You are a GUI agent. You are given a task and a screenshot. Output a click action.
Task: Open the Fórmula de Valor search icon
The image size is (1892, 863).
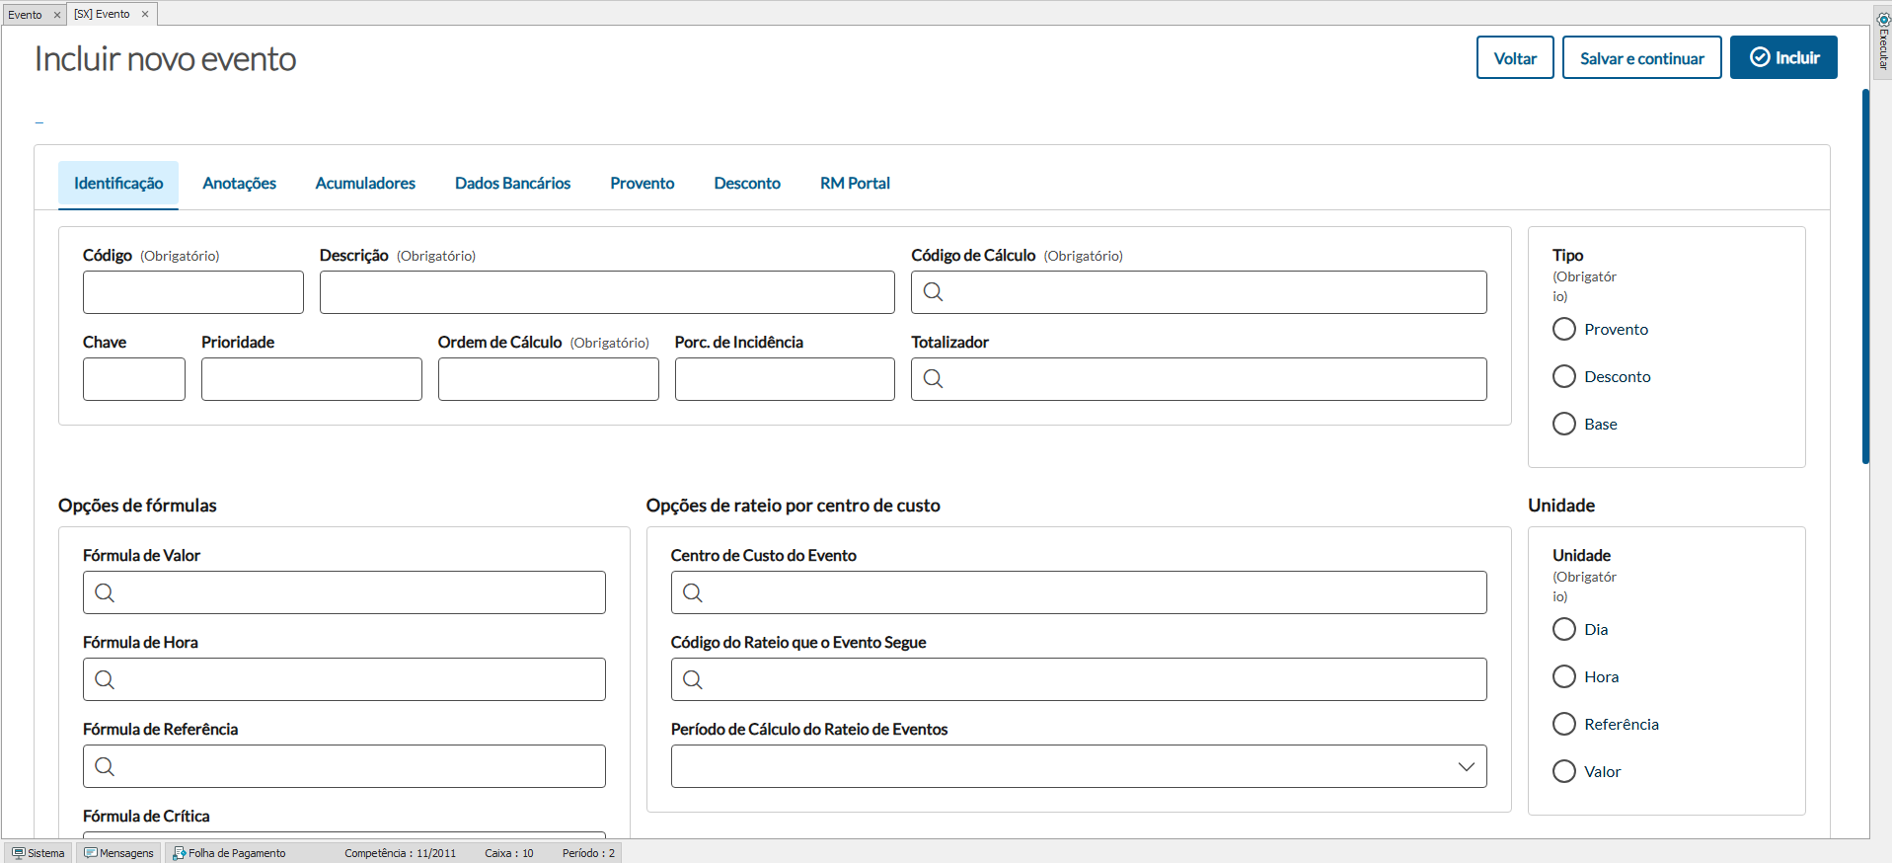click(105, 592)
